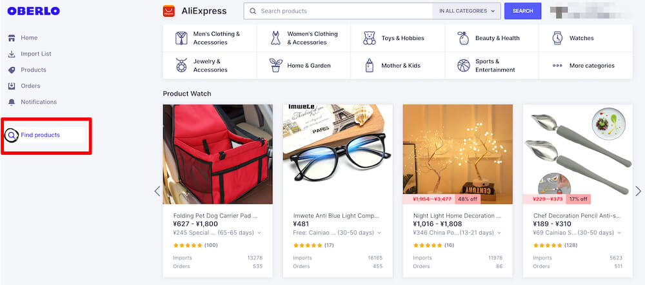Expand shipping options for Night Light Home Decoration
This screenshot has height=285, width=645.
click(x=499, y=233)
